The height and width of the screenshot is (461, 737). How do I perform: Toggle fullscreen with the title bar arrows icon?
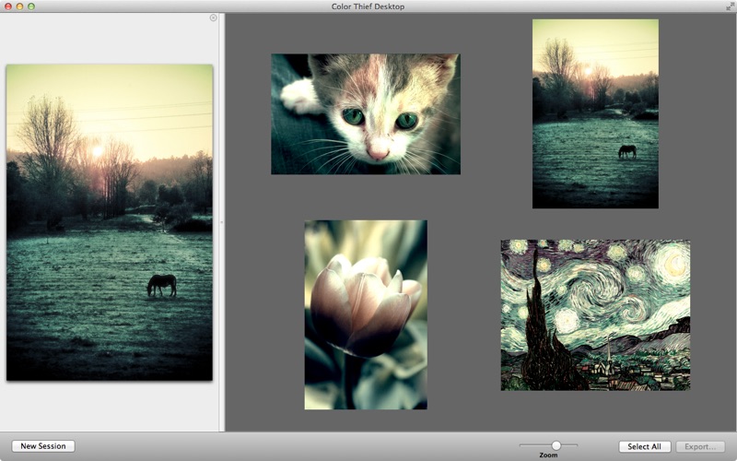tap(730, 6)
